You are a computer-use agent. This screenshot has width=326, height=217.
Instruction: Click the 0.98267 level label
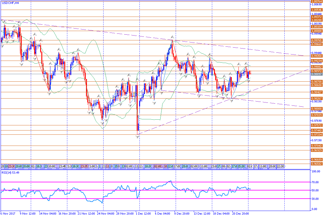[x=317, y=99]
